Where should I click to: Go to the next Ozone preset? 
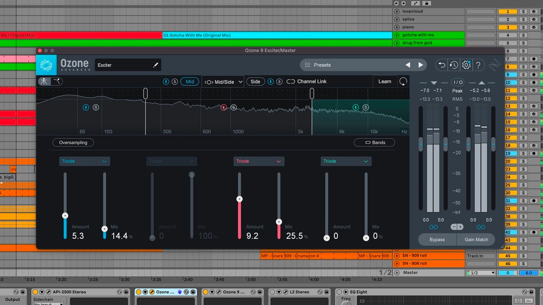click(x=421, y=65)
